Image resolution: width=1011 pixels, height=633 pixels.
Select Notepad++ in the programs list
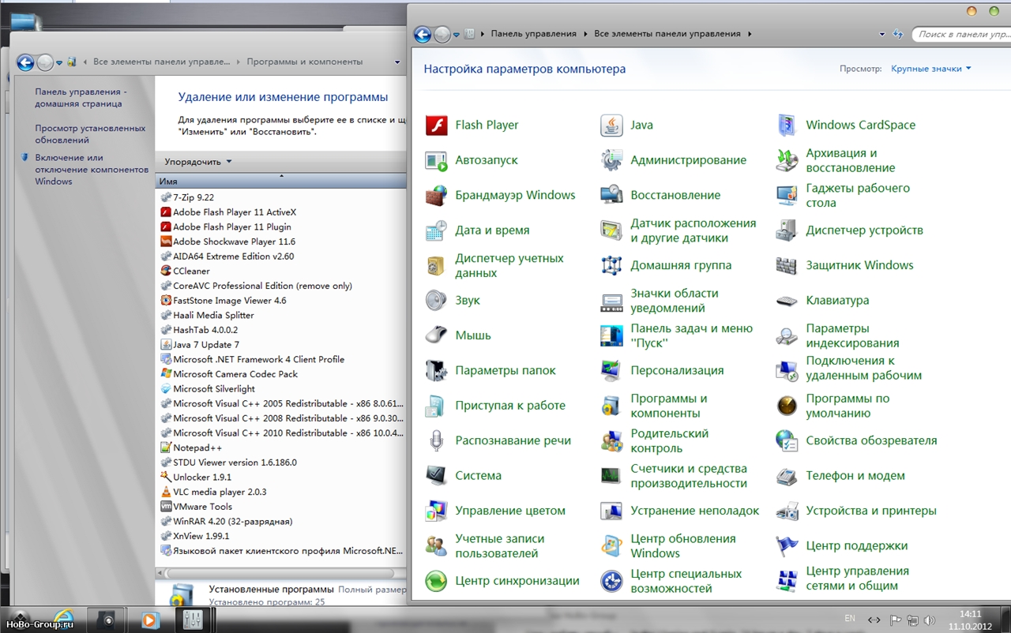coord(197,448)
